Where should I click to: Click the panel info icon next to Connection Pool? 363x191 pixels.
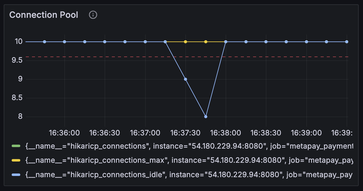(x=93, y=14)
